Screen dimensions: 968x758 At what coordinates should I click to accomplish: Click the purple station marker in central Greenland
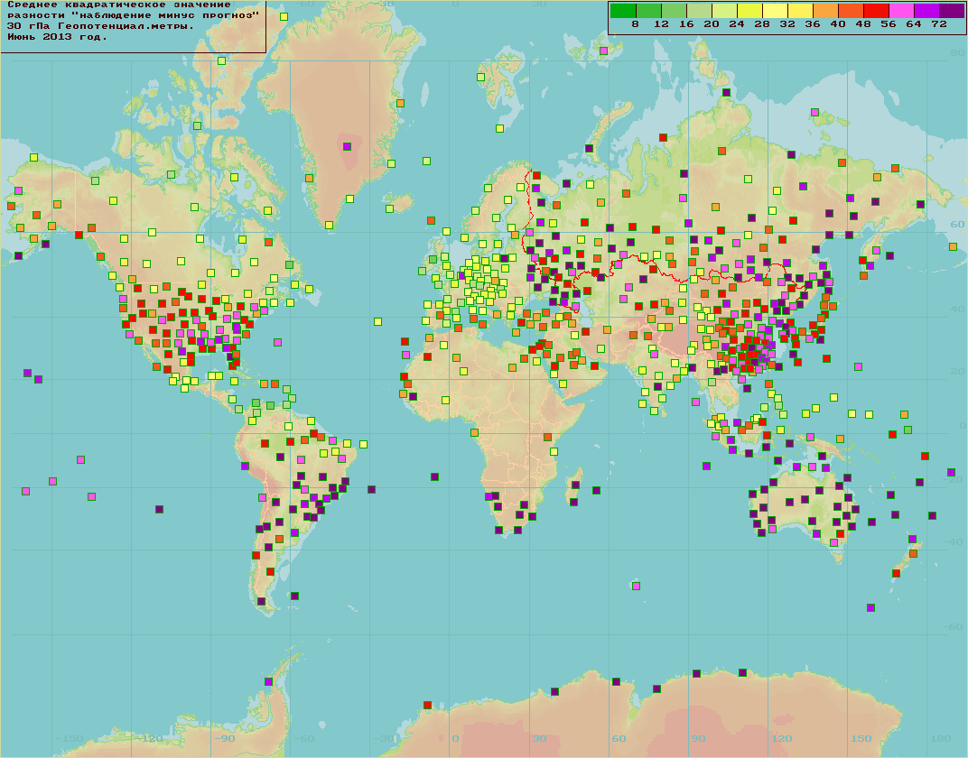point(347,147)
